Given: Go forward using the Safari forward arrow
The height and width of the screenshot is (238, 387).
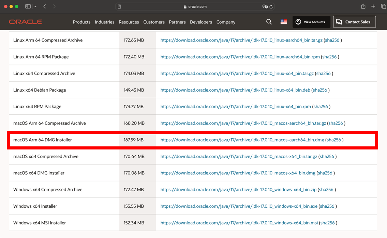Looking at the screenshot, I should tap(54, 6).
